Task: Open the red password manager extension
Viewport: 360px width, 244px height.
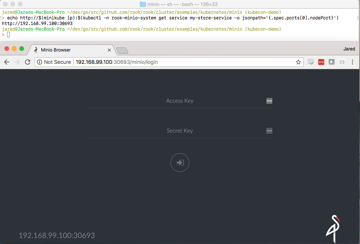Action: [321, 62]
